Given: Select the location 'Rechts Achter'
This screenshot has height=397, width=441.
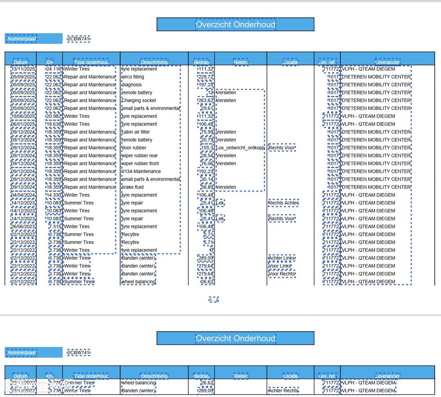Looking at the screenshot, I should (283, 203).
